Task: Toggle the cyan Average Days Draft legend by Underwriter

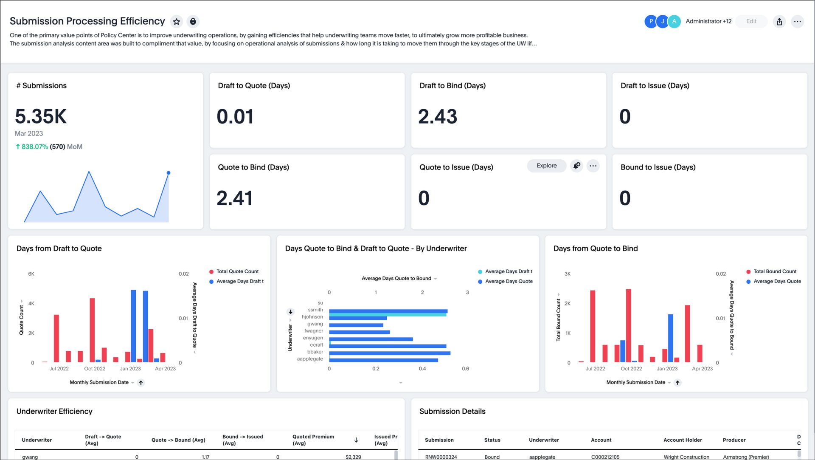Action: tap(505, 271)
